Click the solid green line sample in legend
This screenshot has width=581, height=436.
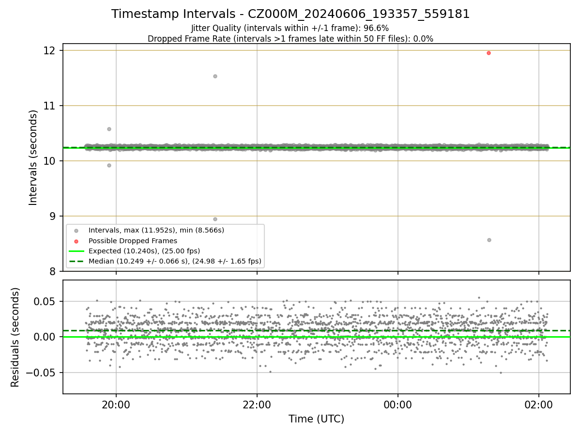(76, 251)
